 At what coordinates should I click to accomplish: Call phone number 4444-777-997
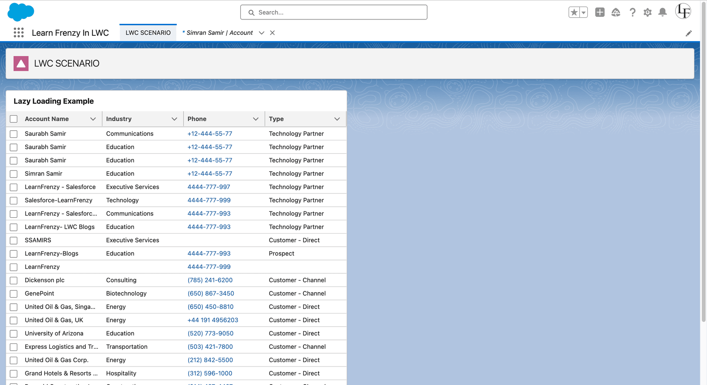coord(209,187)
